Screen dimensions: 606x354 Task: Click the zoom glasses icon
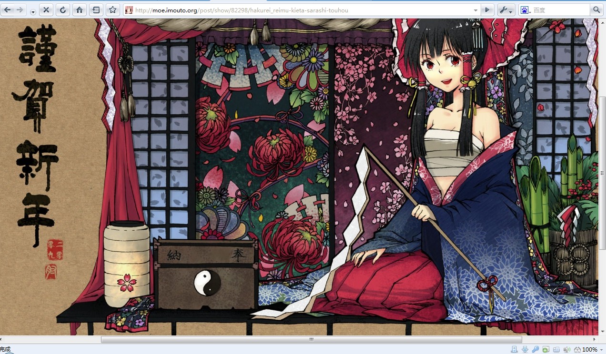[x=577, y=350]
